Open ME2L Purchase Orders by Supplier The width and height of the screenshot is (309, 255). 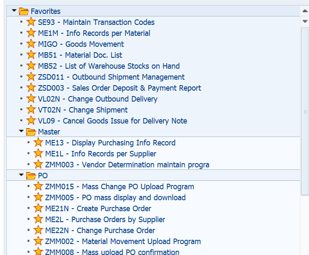coord(105,220)
